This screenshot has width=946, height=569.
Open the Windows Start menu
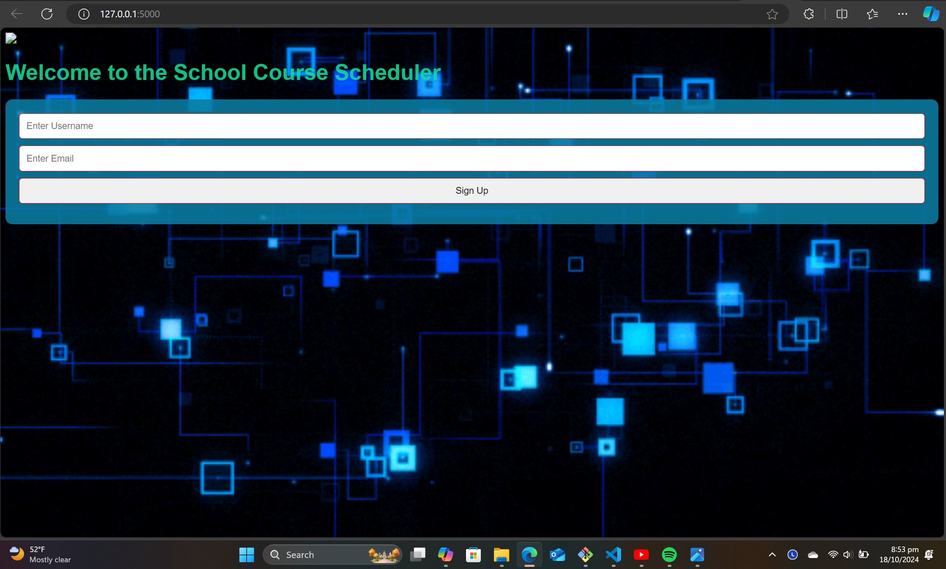(x=246, y=555)
